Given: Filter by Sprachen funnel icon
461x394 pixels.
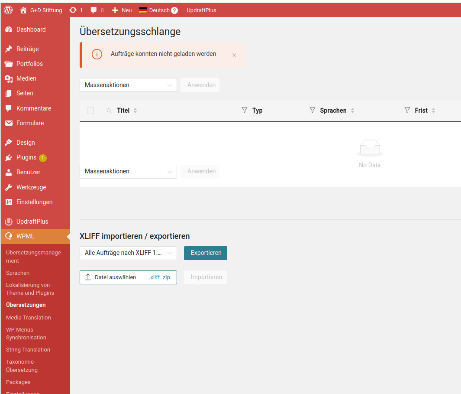Looking at the screenshot, I should coord(312,110).
